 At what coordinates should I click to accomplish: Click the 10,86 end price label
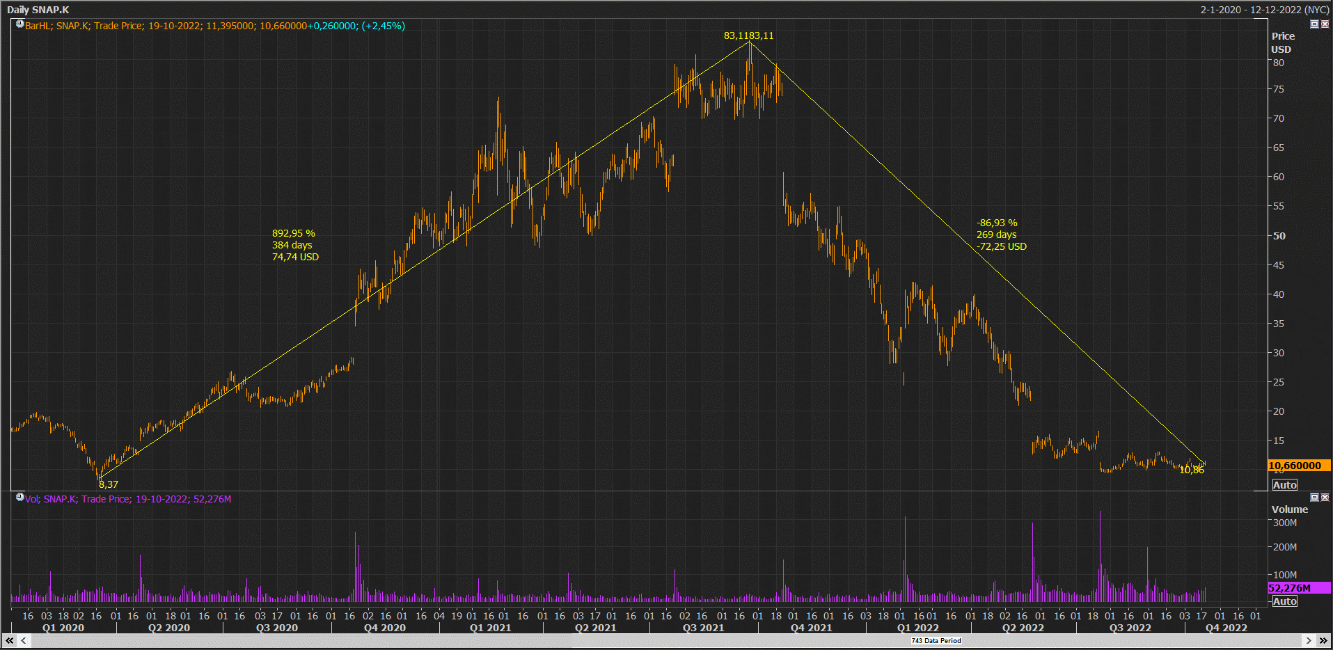tap(1192, 470)
